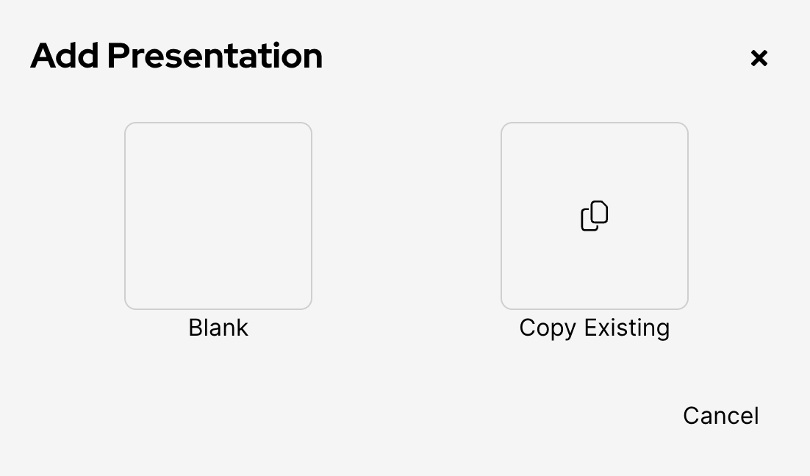
Task: Click the bold dialog title text
Action: (176, 57)
